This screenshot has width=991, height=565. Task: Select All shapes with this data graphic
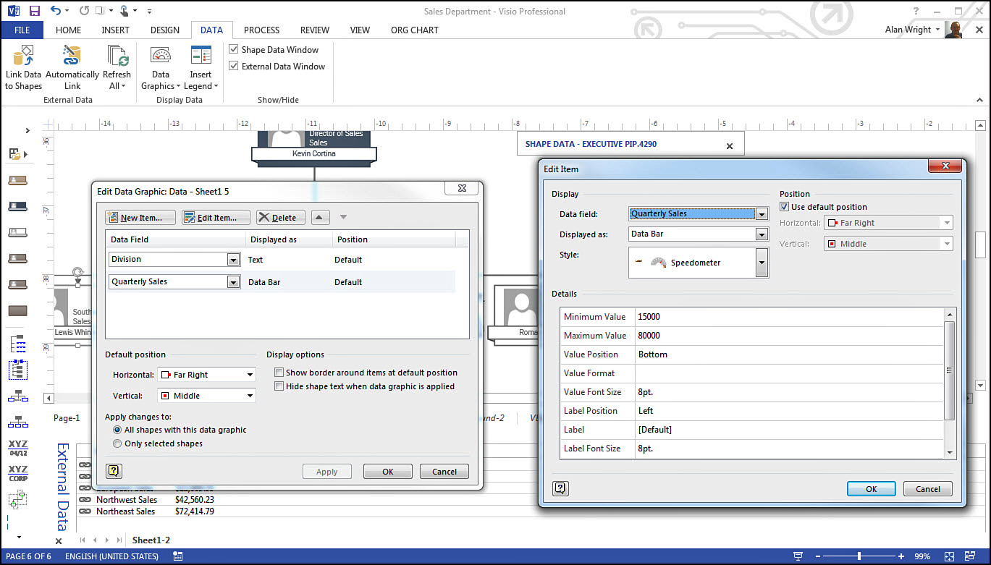point(117,430)
